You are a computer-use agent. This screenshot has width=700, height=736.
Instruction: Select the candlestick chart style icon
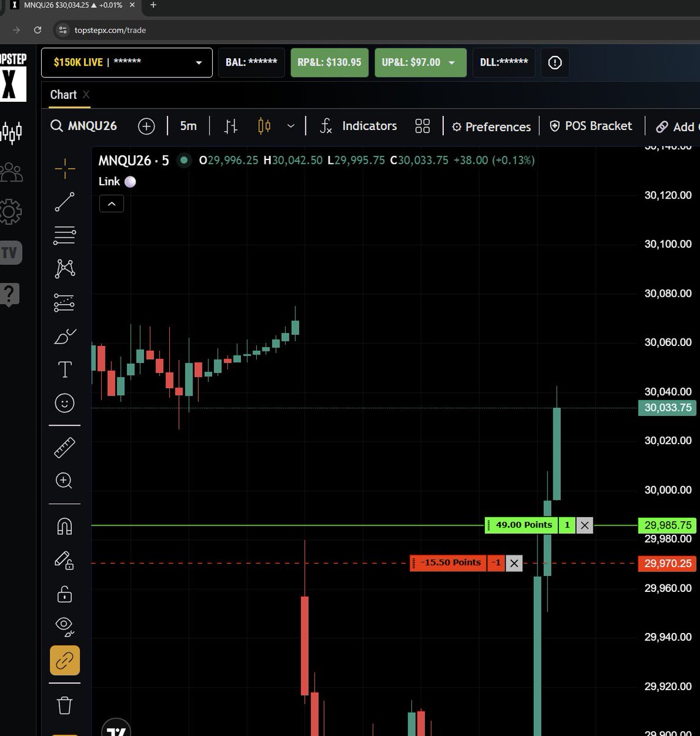pyautogui.click(x=264, y=126)
